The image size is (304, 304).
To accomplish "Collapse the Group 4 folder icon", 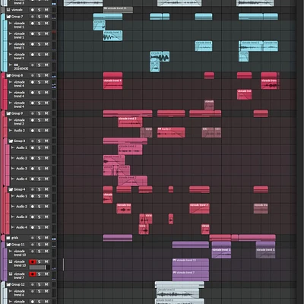I will pos(11,189).
